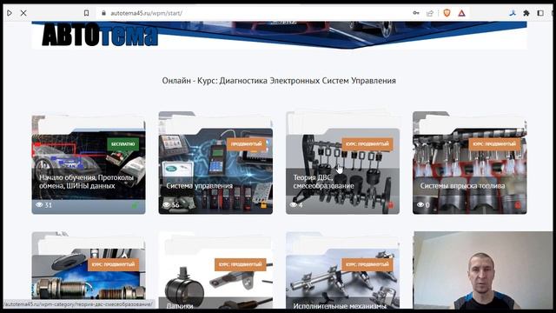Click green check icon on Начало обучения card
Viewport: 556px width, 313px height.
135,205
